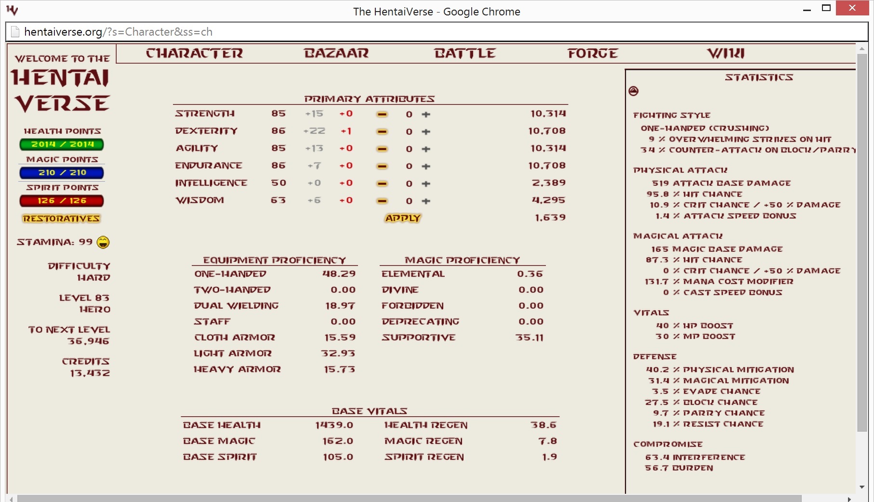Click the scroll down arrow
The height and width of the screenshot is (502, 874).
point(862,488)
